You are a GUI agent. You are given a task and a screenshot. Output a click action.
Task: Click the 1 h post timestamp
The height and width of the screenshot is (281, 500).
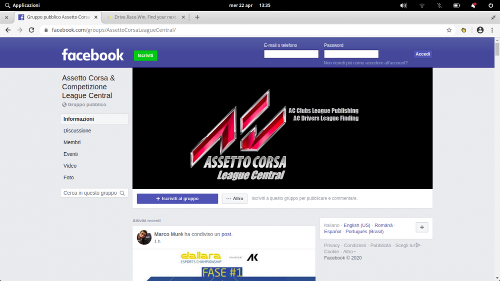[x=157, y=242]
